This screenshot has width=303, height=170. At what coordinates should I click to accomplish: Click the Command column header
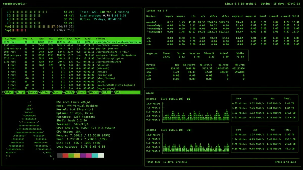(x=101, y=39)
